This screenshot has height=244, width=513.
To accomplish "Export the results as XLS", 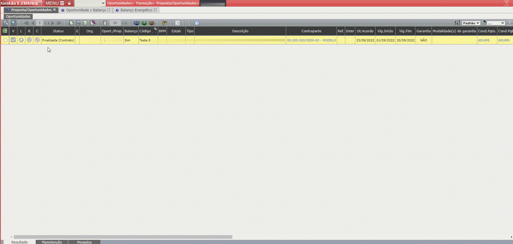I will [144, 23].
